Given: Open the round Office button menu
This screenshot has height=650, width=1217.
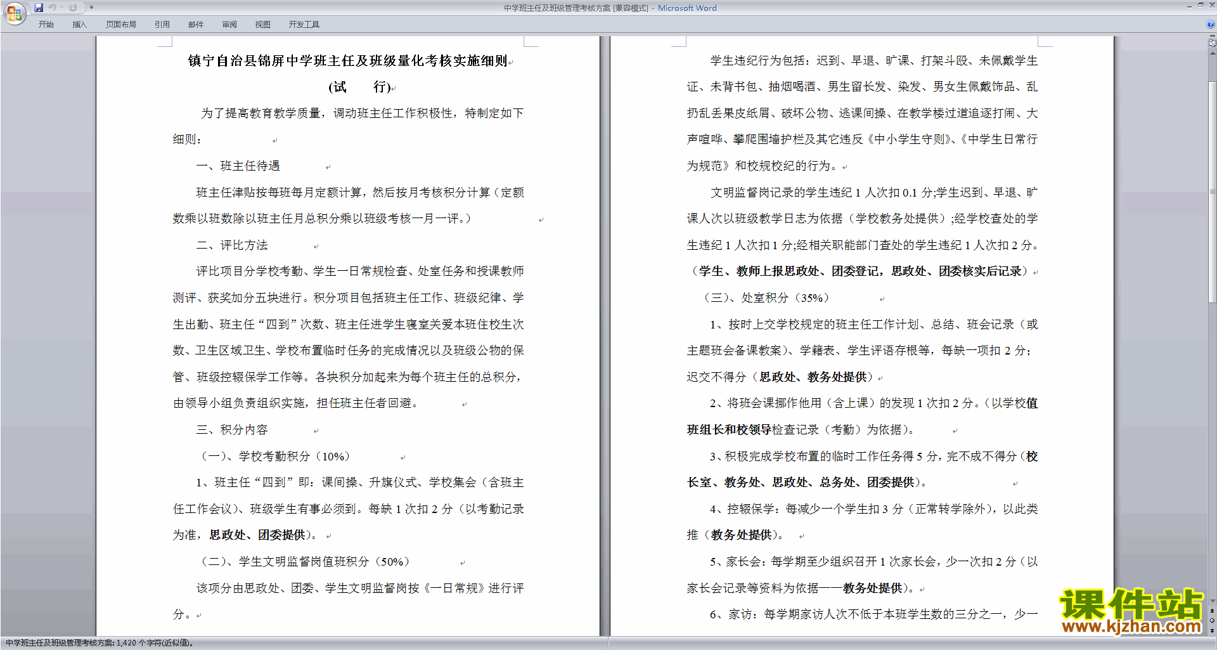Looking at the screenshot, I should click(14, 13).
